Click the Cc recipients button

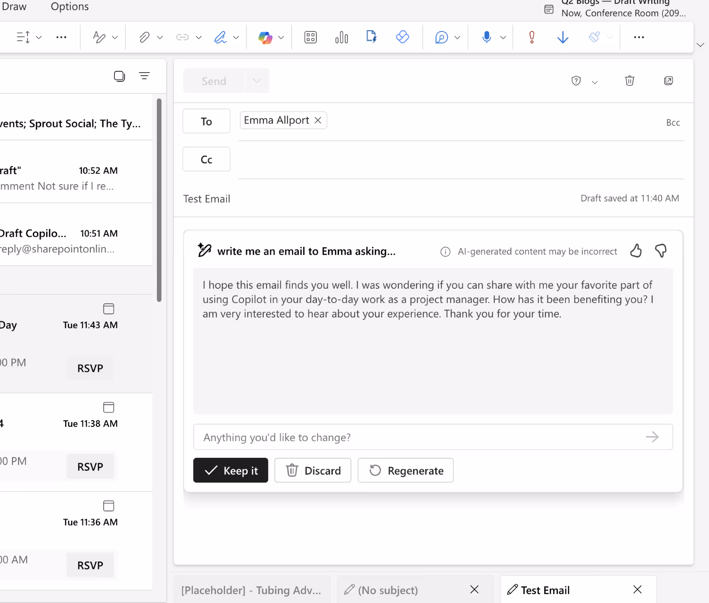206,159
